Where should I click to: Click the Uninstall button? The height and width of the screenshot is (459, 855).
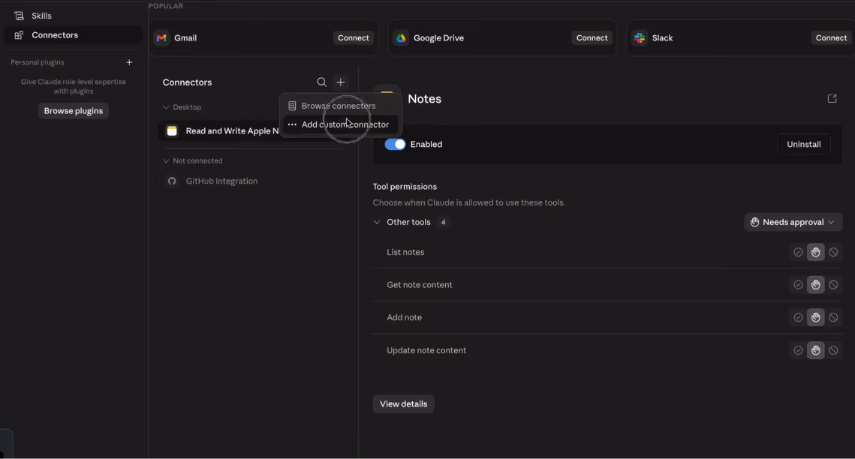coord(804,144)
